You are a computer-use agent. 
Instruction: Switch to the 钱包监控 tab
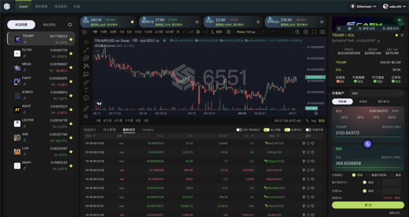click(61, 6)
